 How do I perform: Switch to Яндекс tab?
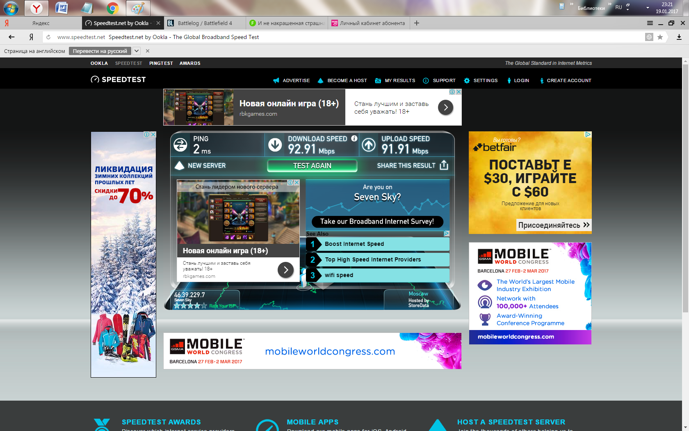(x=41, y=23)
